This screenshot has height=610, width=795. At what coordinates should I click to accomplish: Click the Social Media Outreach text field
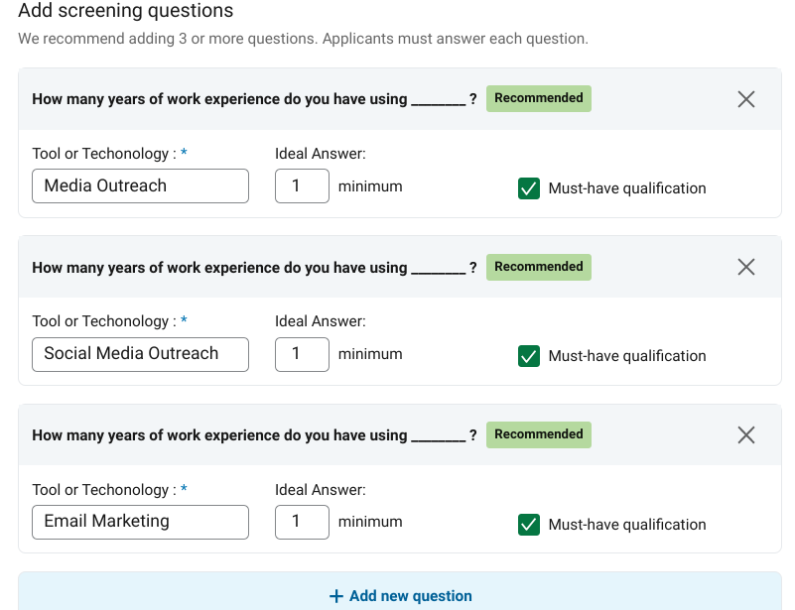(x=140, y=354)
